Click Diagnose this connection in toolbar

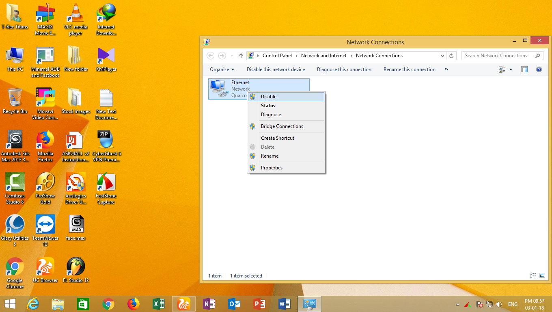pos(344,69)
